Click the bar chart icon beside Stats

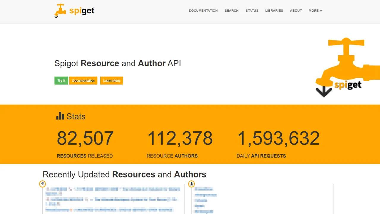click(60, 116)
